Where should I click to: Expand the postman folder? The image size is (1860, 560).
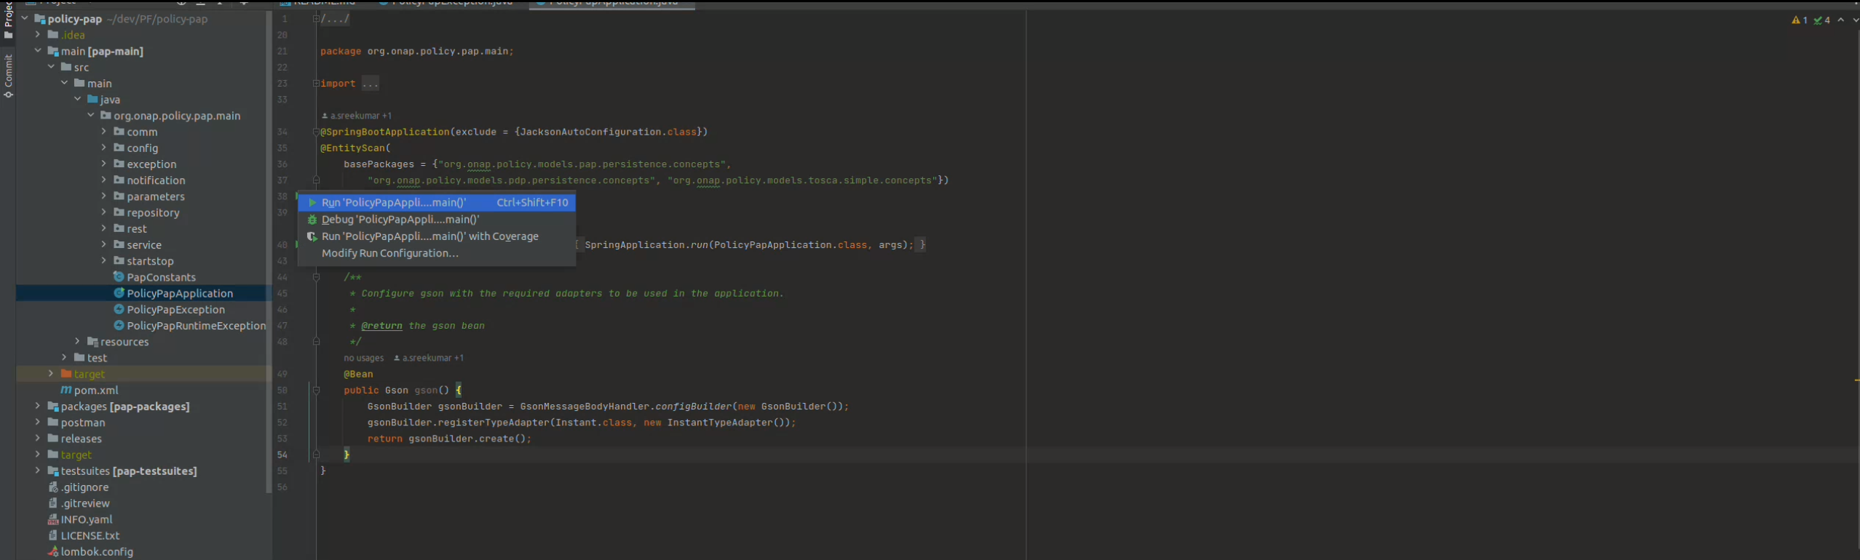38,422
